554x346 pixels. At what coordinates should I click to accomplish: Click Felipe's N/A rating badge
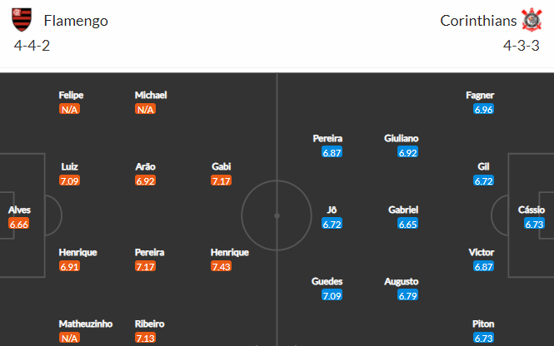[70, 109]
